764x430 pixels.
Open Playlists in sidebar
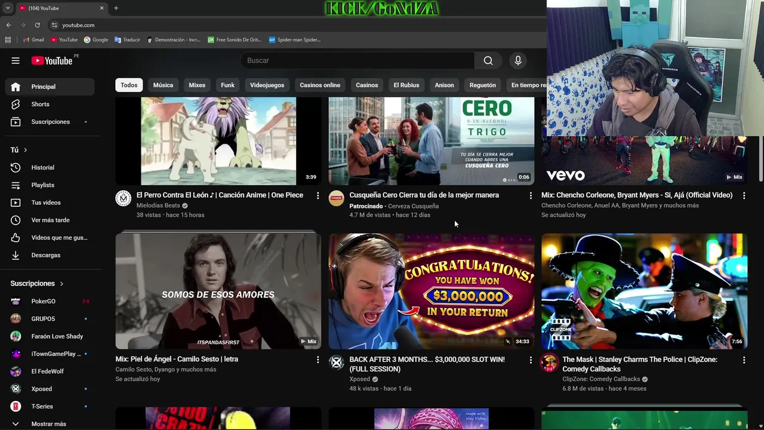click(50, 185)
